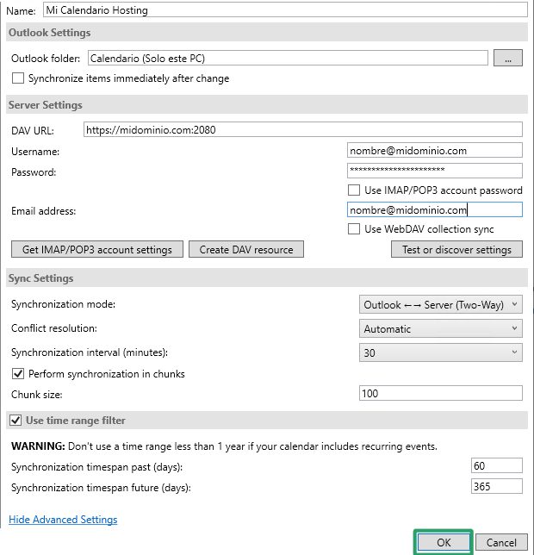
Task: Click Synchronization timespan past days field
Action: (496, 466)
